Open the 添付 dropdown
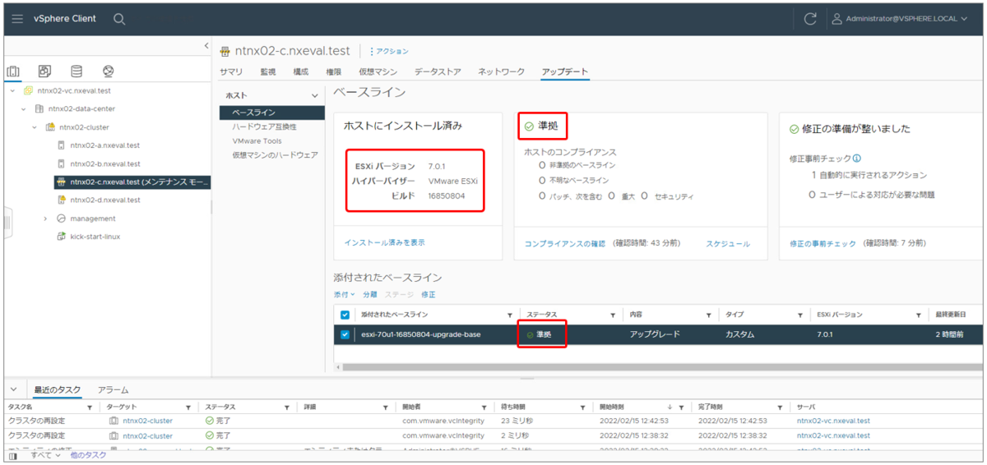 coord(344,294)
